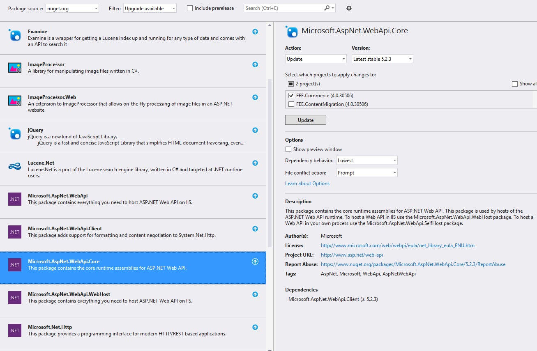The image size is (537, 351).
Task: Select the jQuery package title
Action: click(x=35, y=130)
